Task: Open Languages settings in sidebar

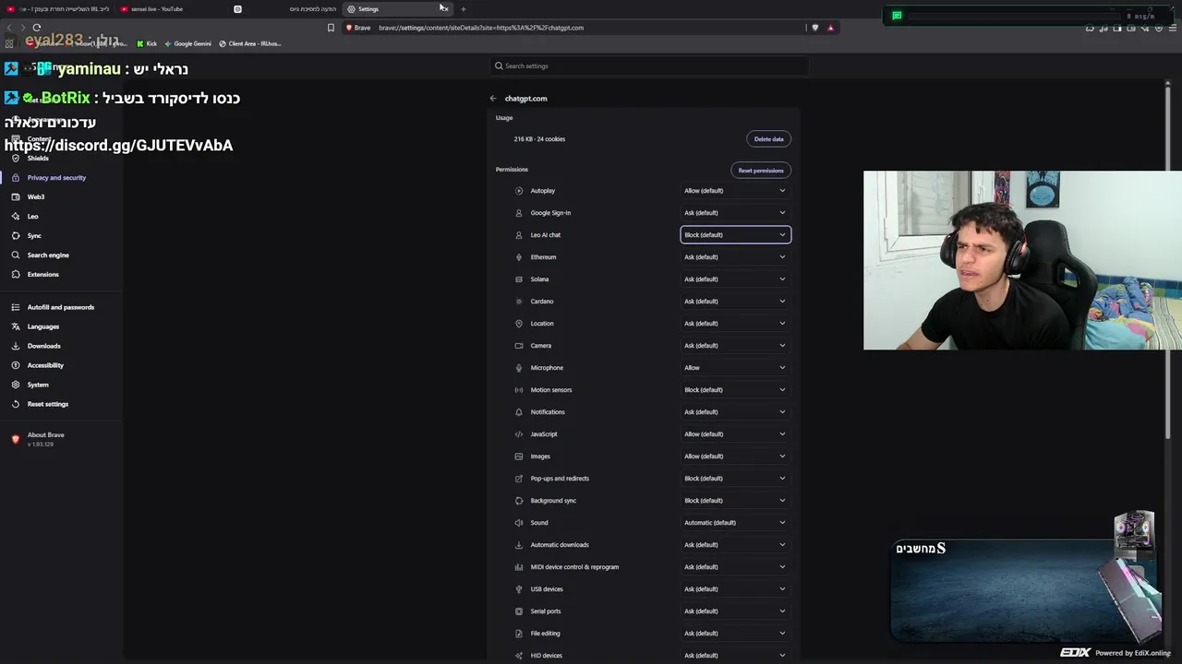Action: (x=43, y=327)
